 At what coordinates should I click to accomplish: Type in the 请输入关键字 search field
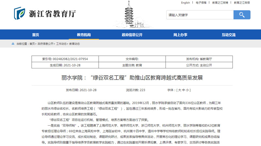[x=199, y=15]
